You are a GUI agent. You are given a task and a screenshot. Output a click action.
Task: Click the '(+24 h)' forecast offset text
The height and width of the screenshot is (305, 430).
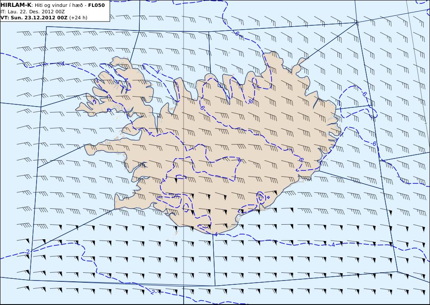[78, 18]
